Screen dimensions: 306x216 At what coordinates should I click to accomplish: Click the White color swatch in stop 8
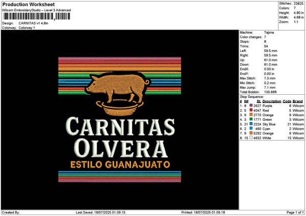251,138
